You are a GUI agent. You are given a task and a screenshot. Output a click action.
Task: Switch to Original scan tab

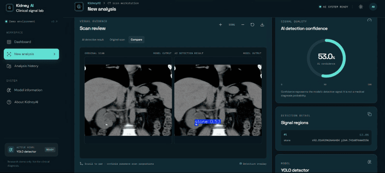117,39
